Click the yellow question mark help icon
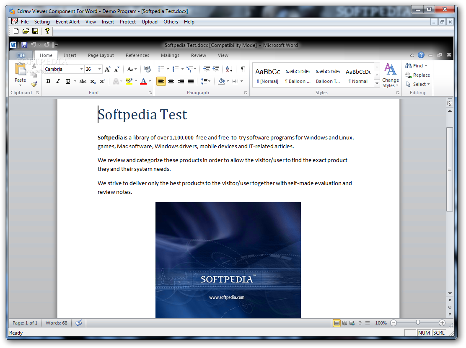The image size is (466, 348). (47, 31)
